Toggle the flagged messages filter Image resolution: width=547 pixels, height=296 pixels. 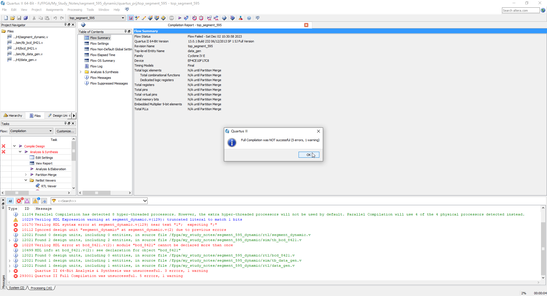[44, 201]
